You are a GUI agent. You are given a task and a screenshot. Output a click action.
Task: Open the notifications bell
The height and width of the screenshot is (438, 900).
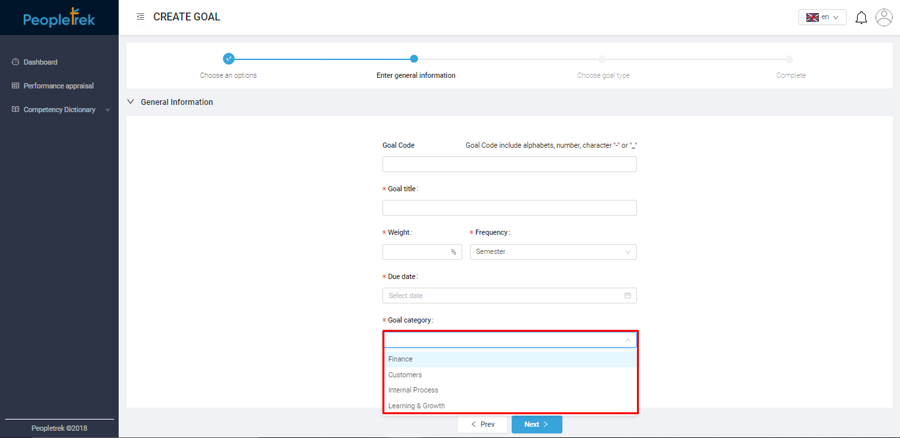(x=861, y=18)
